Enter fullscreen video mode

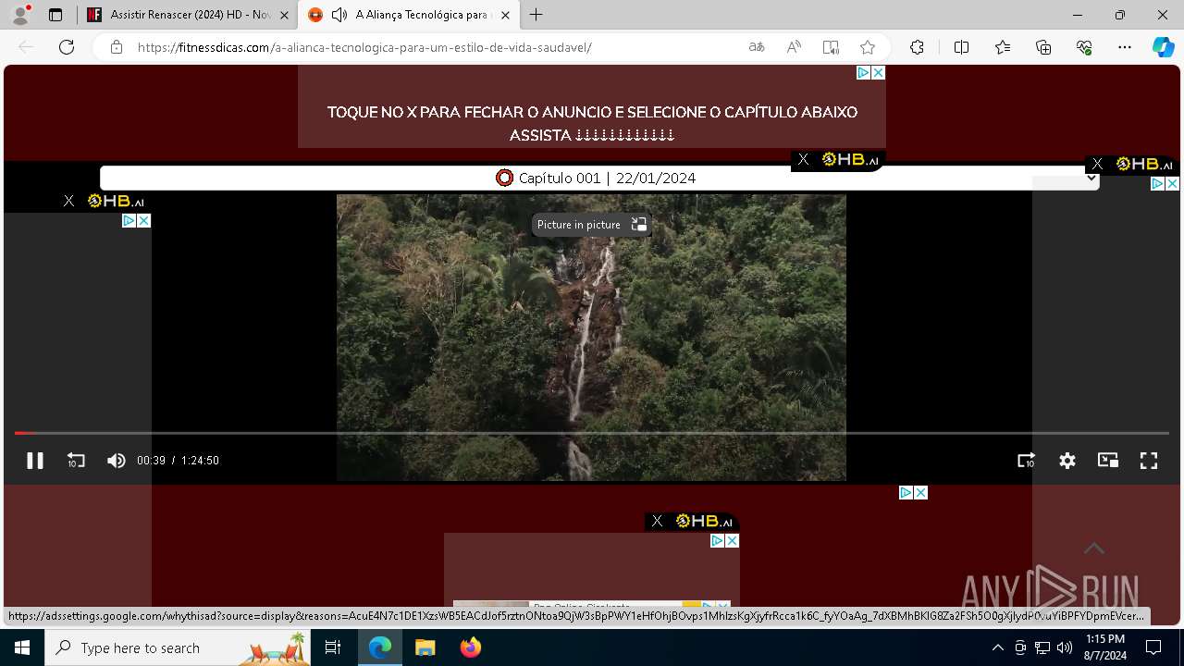coord(1149,461)
